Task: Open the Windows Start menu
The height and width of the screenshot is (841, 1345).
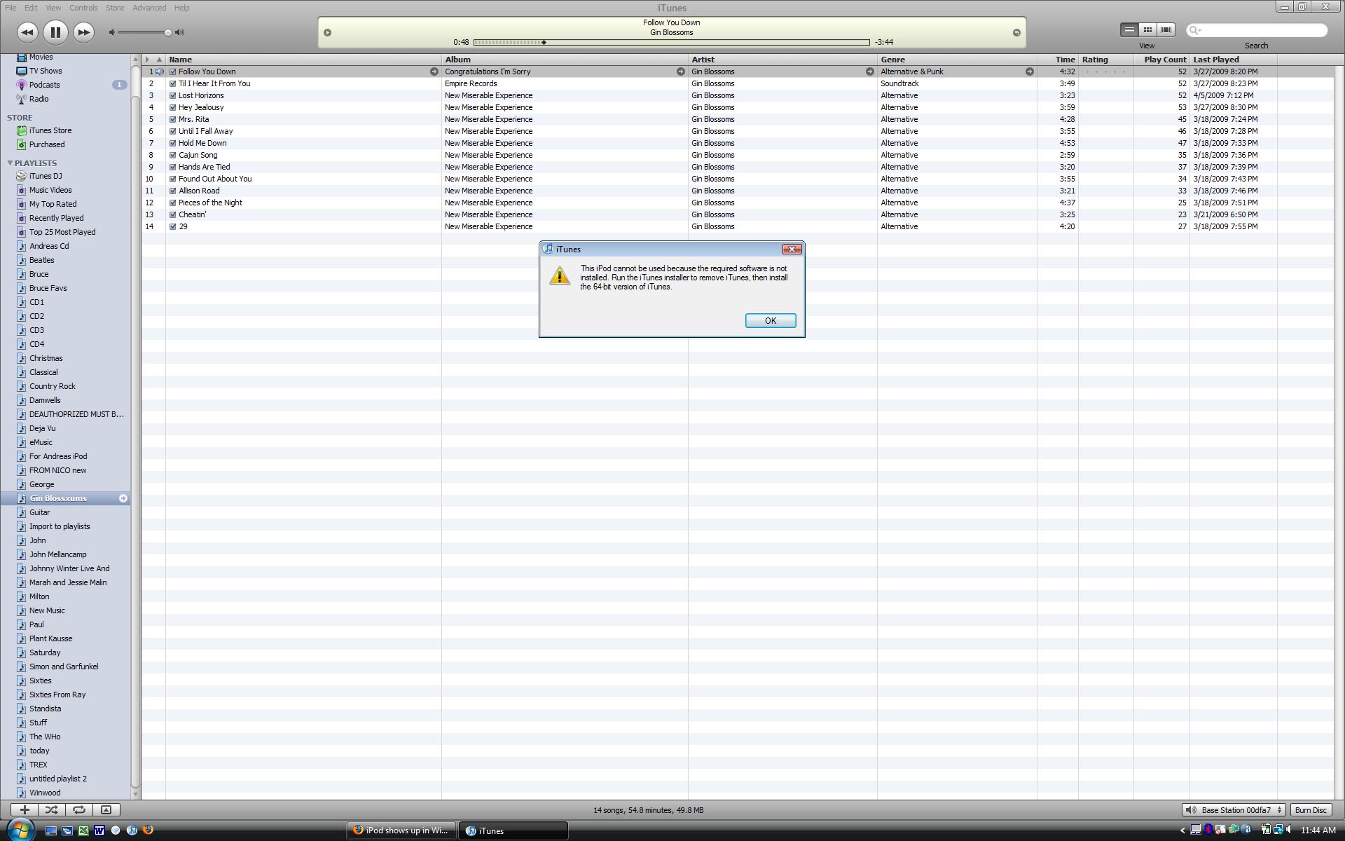Action: (x=19, y=830)
